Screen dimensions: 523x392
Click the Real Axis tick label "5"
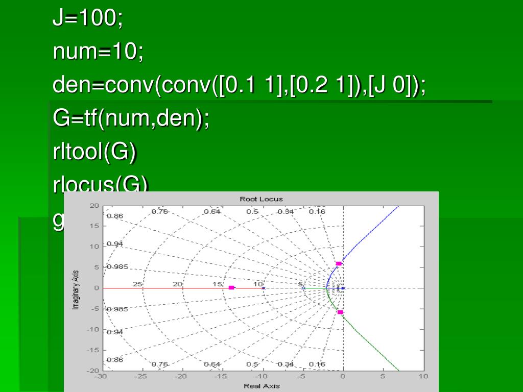coord(383,376)
